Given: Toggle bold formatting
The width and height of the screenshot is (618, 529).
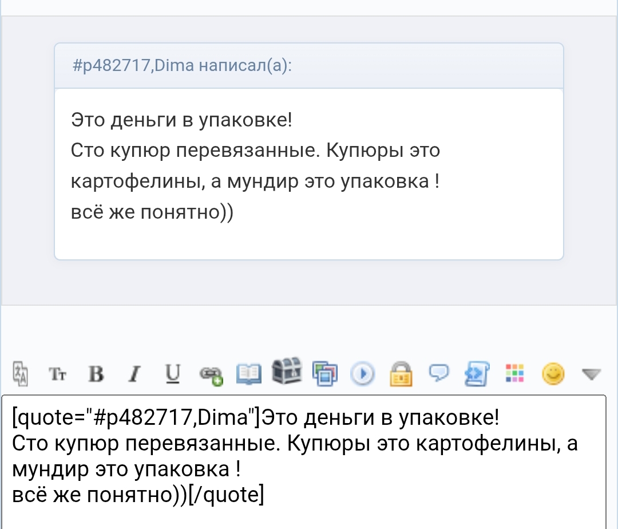Looking at the screenshot, I should (96, 374).
